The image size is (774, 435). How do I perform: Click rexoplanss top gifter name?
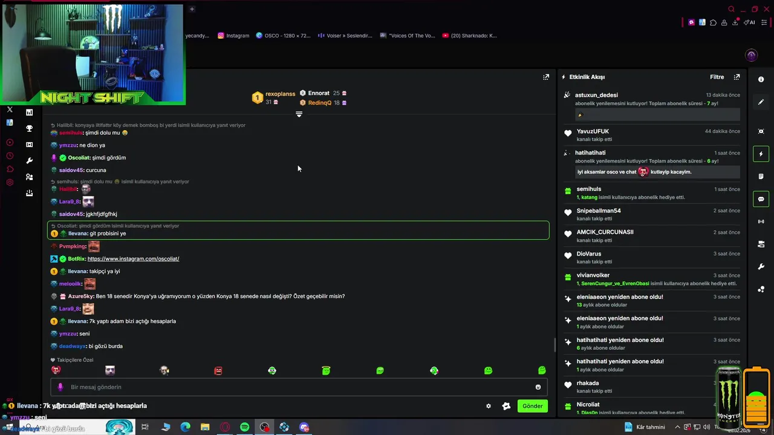pos(280,94)
